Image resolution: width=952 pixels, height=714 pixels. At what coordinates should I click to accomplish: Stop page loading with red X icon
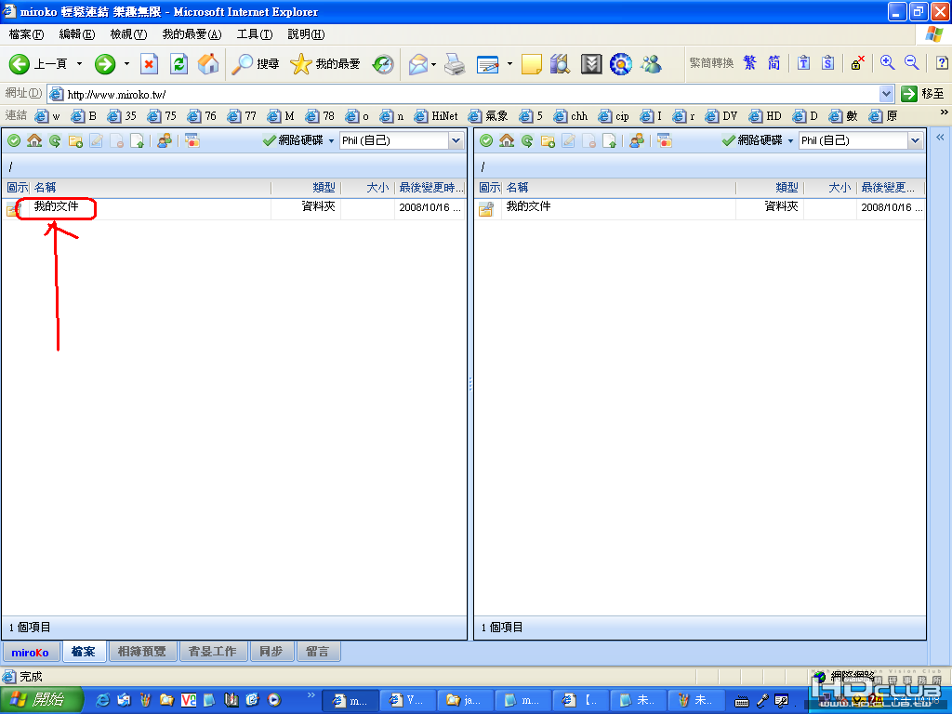[149, 64]
